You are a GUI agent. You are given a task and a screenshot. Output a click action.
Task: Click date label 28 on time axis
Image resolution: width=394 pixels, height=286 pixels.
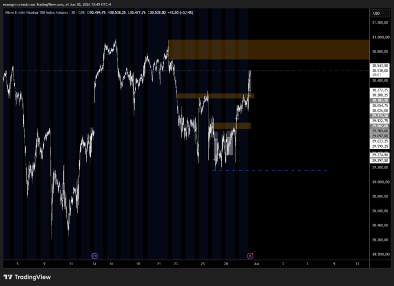point(226,264)
